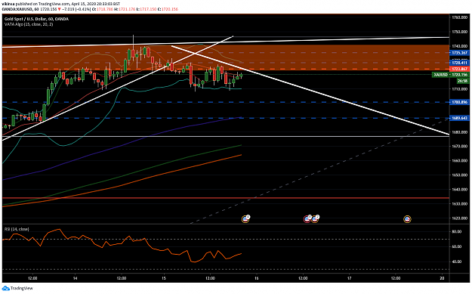Click the date label 17 on time axis
This screenshot has height=294, width=472.
349,278
